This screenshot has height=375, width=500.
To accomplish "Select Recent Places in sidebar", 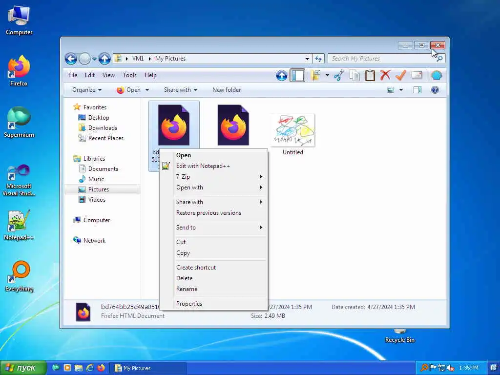I will pos(105,138).
